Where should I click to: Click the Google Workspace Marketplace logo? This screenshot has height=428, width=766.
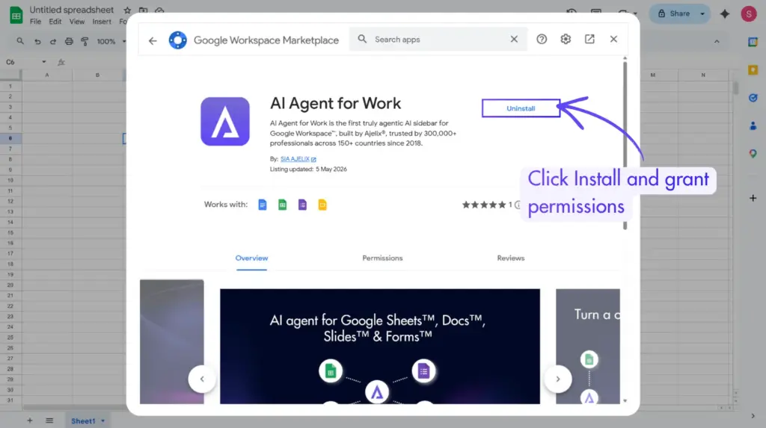click(178, 40)
